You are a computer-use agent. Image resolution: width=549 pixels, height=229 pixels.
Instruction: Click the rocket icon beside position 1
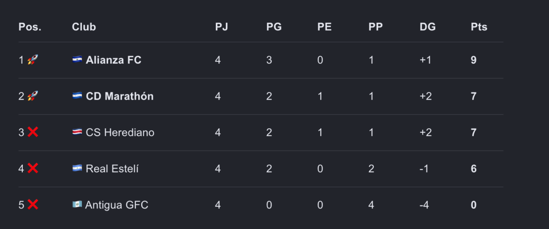pyautogui.click(x=32, y=60)
